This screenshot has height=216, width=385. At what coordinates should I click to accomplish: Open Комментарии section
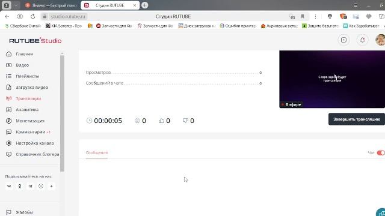[31, 132]
